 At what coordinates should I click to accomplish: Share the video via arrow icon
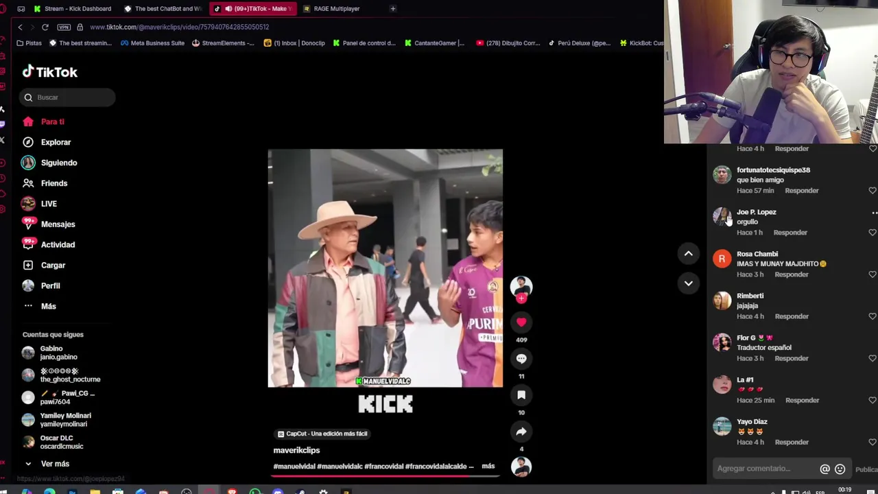click(x=521, y=432)
